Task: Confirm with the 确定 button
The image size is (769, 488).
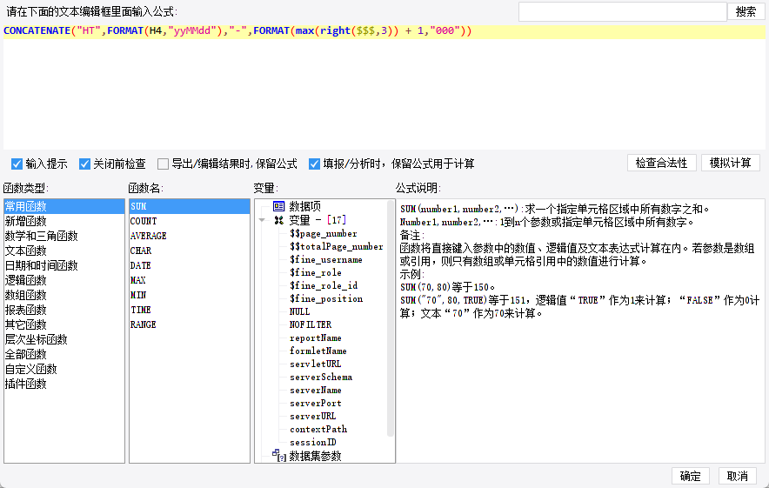Action: click(x=690, y=476)
